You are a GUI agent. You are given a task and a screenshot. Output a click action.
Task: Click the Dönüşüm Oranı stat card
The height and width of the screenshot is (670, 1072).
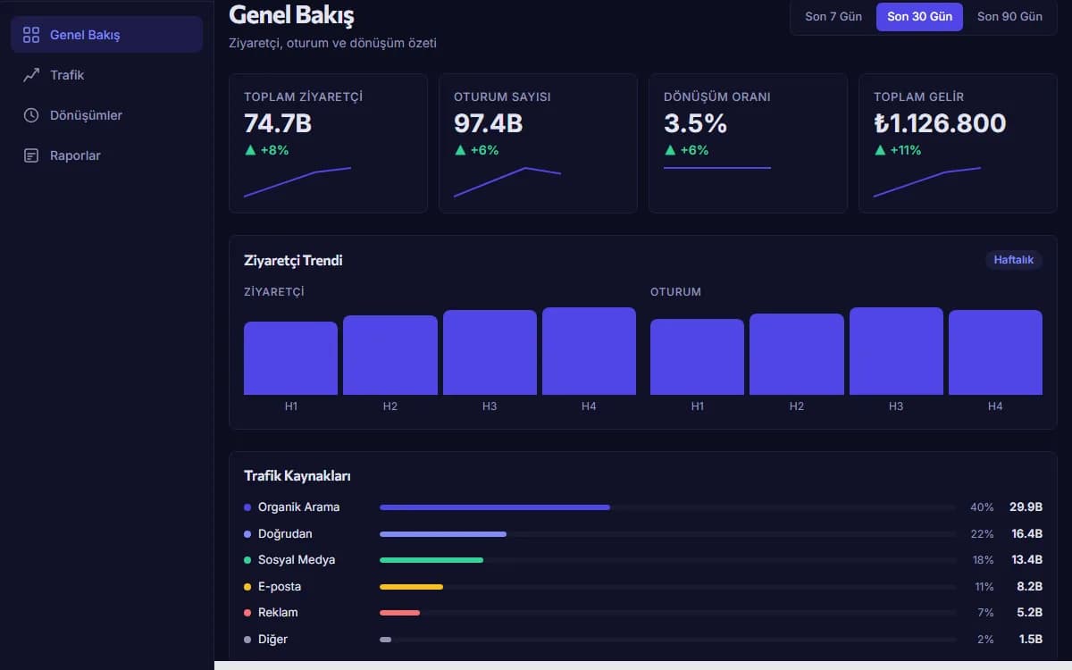[x=748, y=143]
